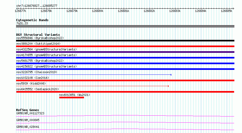This screenshot has width=242, height=133.
Task: Open nsv4170655 (gnomADStructuralVariants) label
Action: [x=46, y=55]
